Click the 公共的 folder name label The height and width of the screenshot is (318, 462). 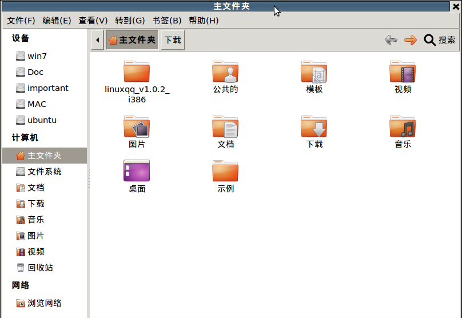pyautogui.click(x=225, y=89)
